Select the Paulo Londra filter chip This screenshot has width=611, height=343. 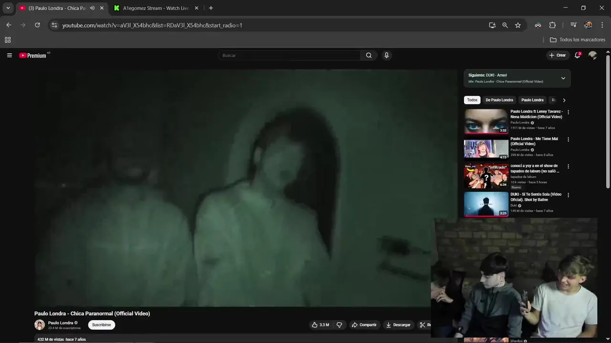[532, 100]
